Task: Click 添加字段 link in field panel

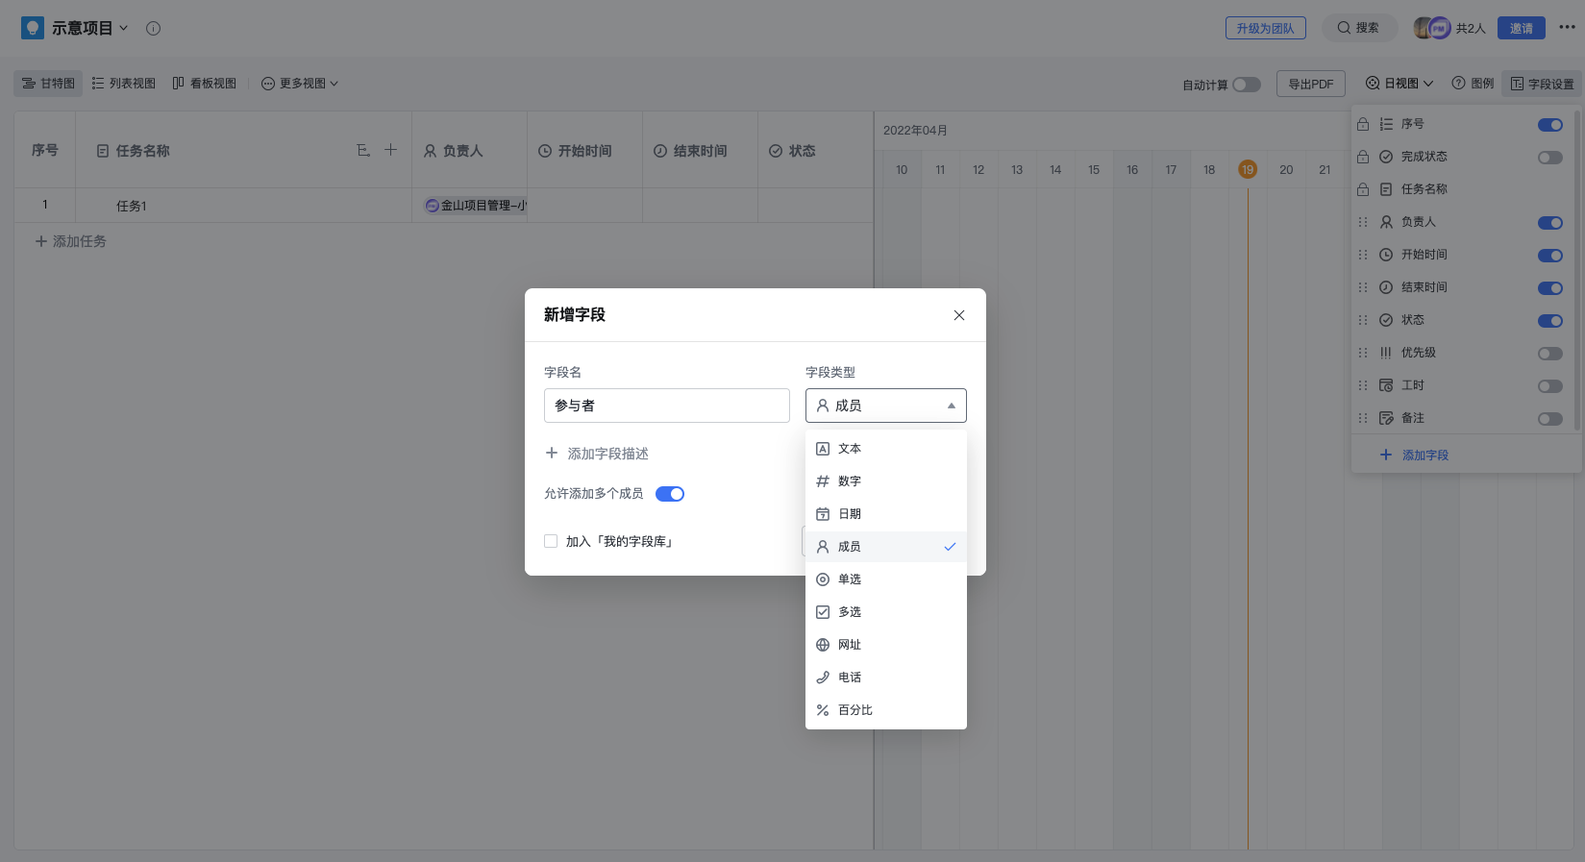Action: (1414, 455)
